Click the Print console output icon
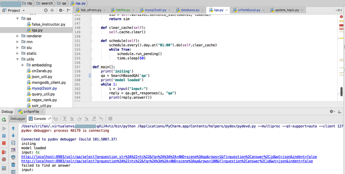 click(x=13, y=157)
